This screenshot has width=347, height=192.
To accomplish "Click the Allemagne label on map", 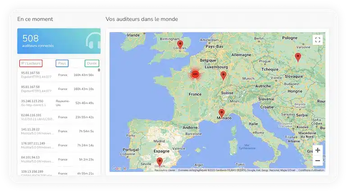I will point(241,55).
